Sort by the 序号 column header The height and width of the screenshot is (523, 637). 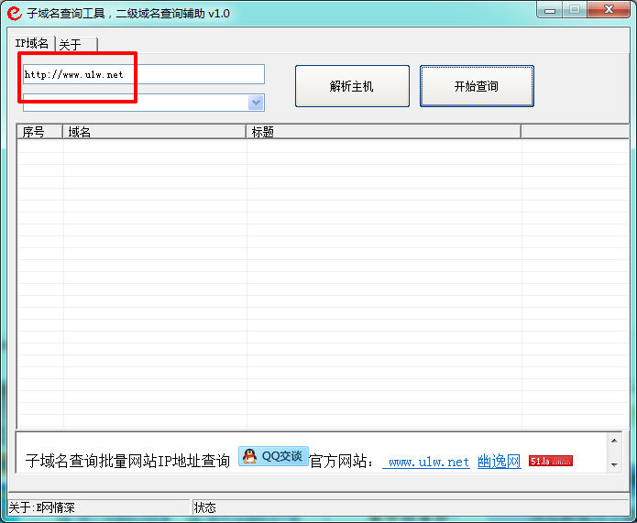click(x=39, y=132)
